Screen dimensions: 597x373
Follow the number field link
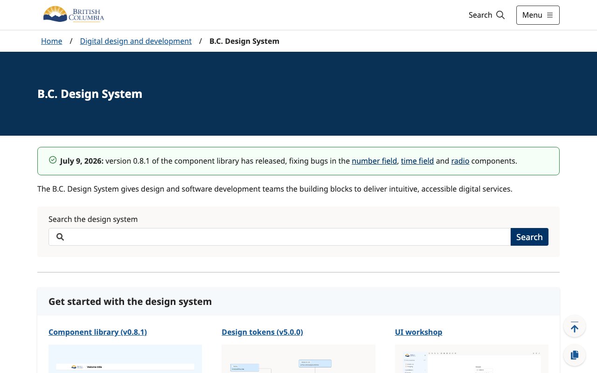(x=374, y=161)
